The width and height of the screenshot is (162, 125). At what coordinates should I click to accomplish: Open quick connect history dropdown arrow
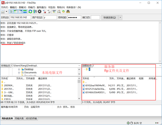pos(120,17)
